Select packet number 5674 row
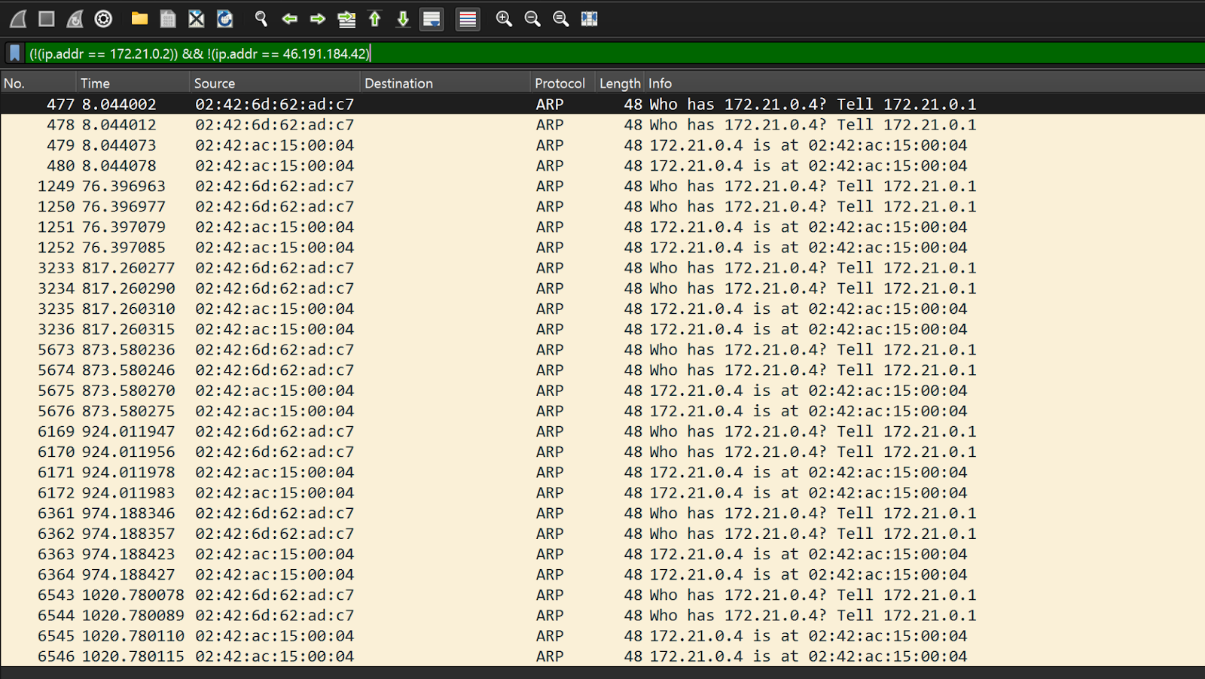1205x679 pixels. [x=602, y=370]
